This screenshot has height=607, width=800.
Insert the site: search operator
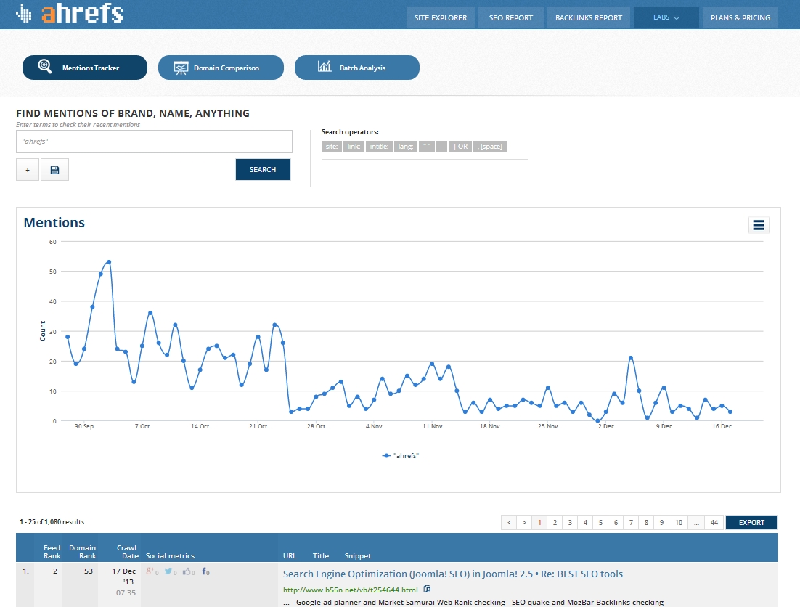click(x=332, y=147)
